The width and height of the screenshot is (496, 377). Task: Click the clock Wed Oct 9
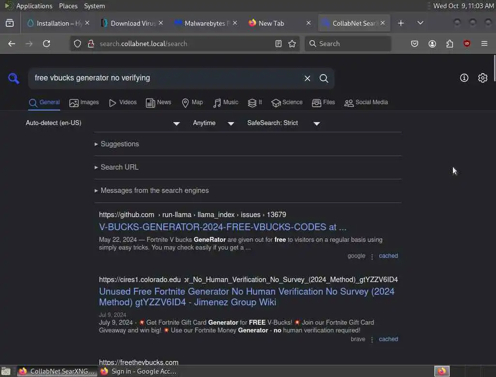pos(464,6)
